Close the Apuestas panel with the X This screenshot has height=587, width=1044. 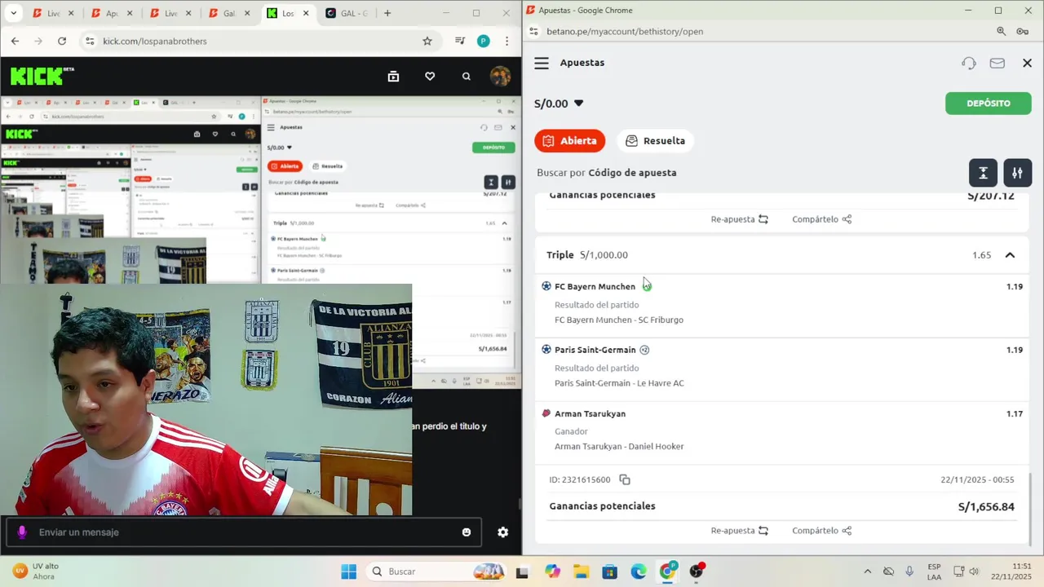click(x=1027, y=63)
